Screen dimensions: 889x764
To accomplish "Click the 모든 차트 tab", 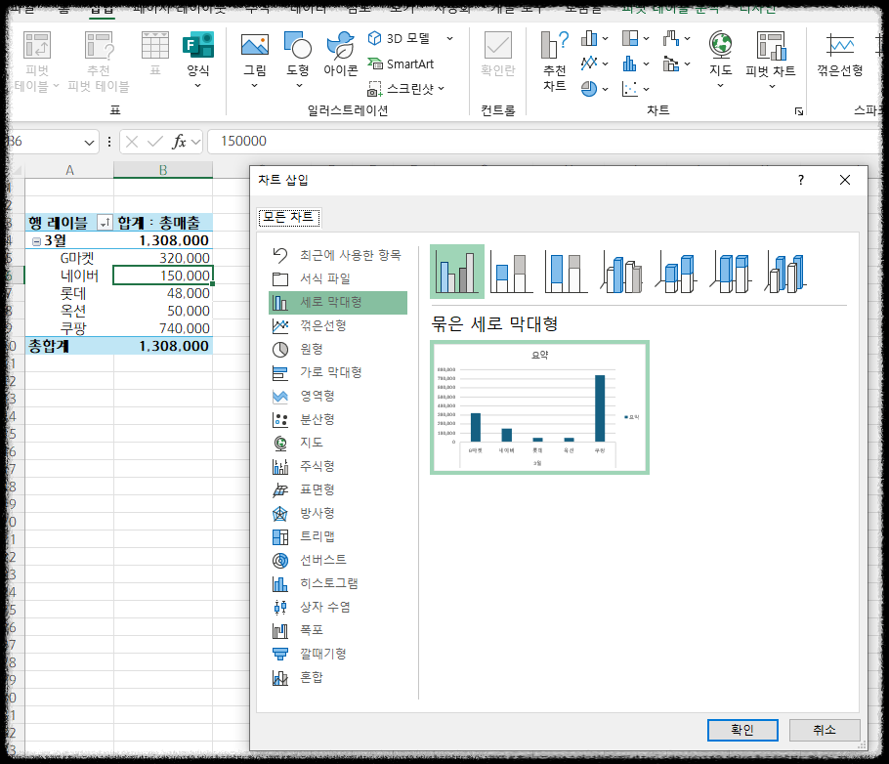I will 288,217.
